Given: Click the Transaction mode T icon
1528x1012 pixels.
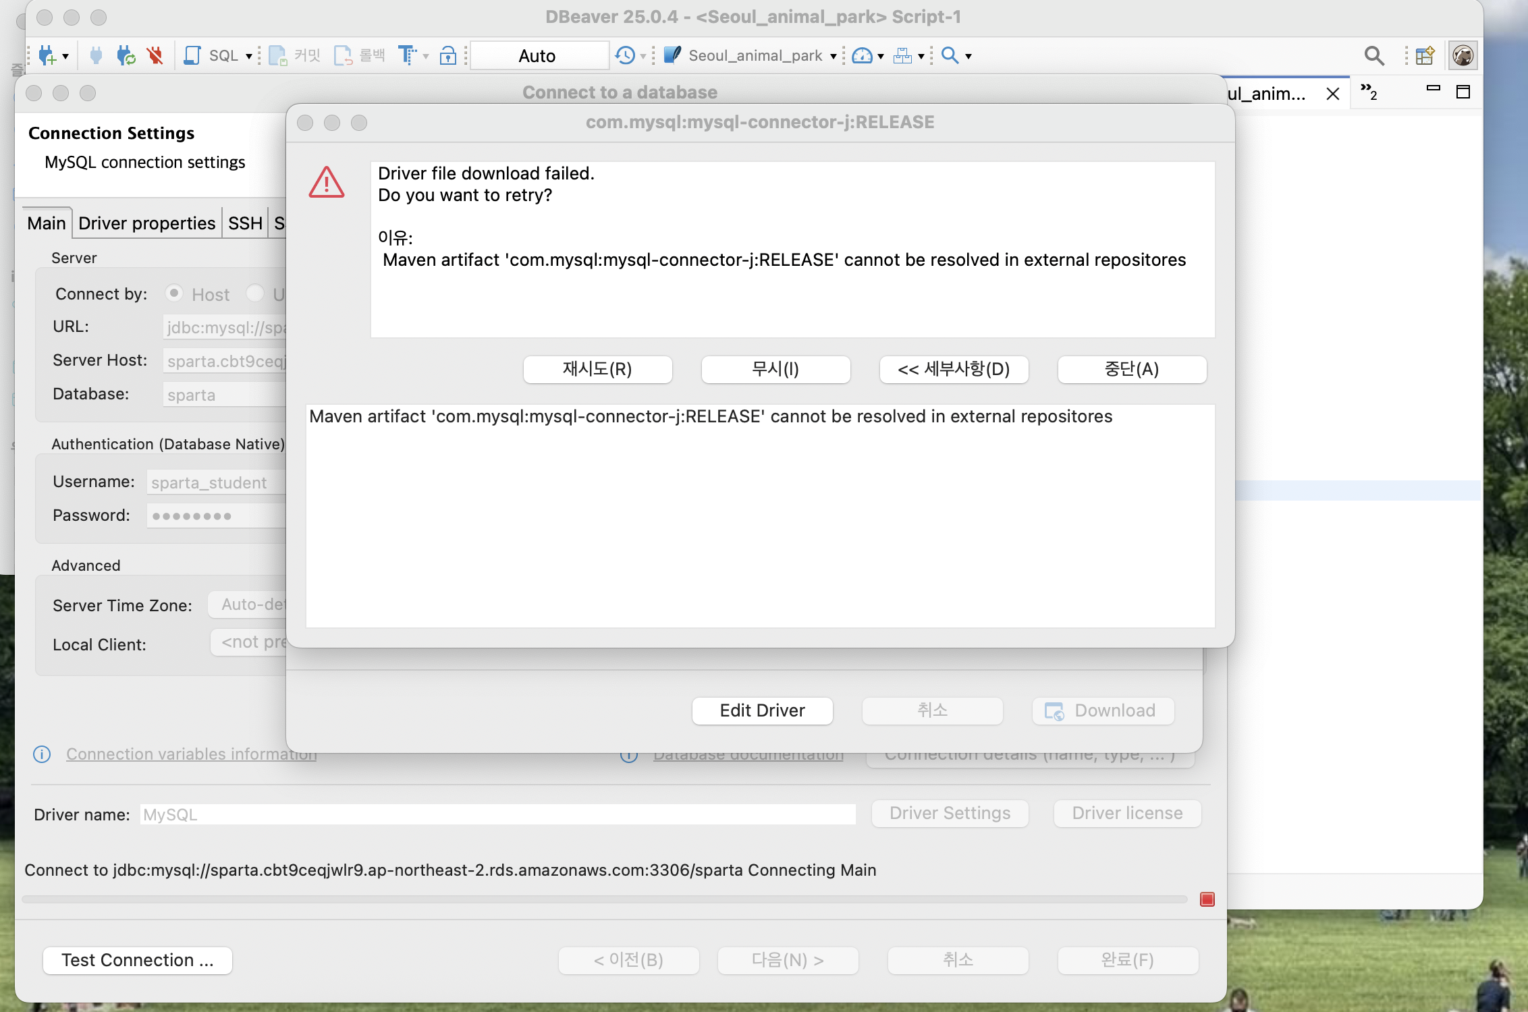Looking at the screenshot, I should pos(407,55).
